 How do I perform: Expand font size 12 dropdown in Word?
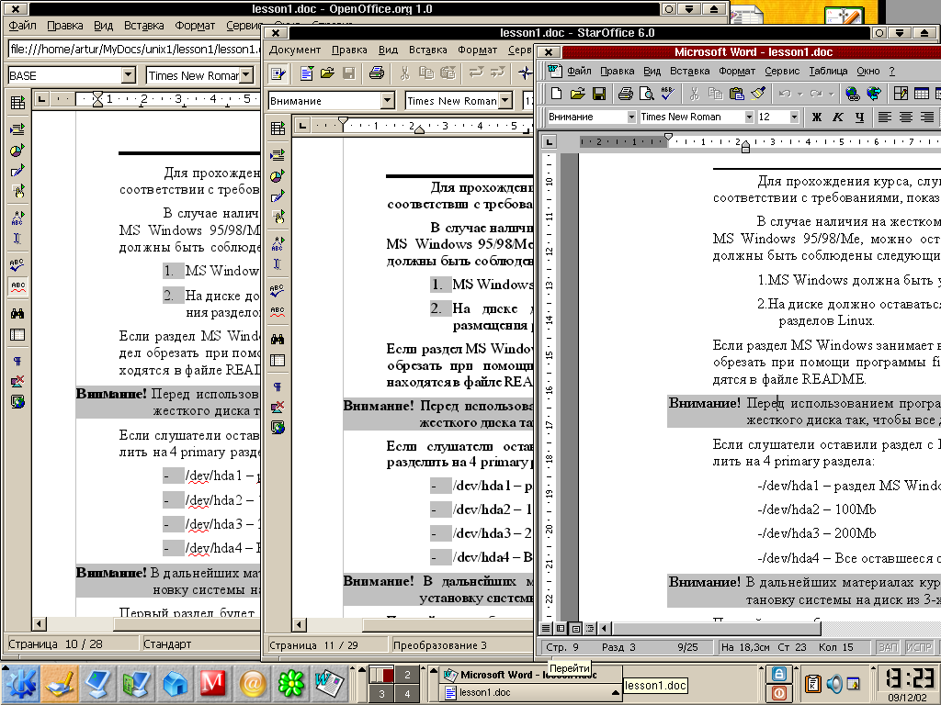(x=795, y=117)
